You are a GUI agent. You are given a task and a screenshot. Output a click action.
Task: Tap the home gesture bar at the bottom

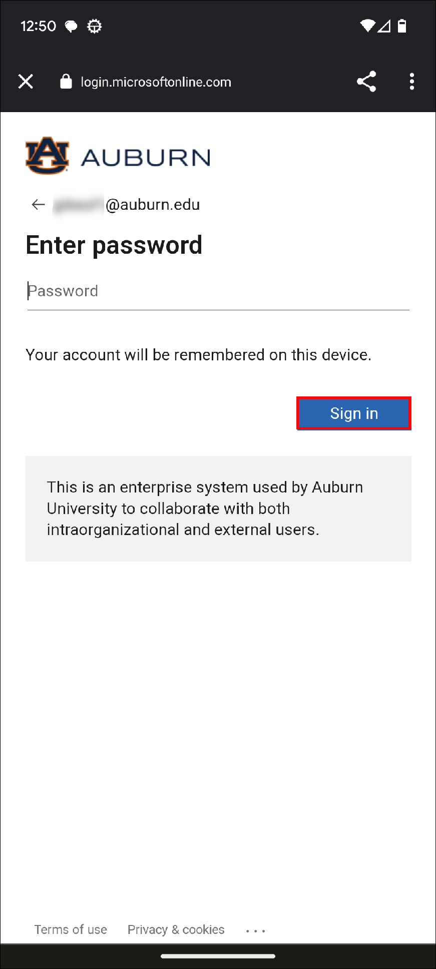pyautogui.click(x=218, y=956)
